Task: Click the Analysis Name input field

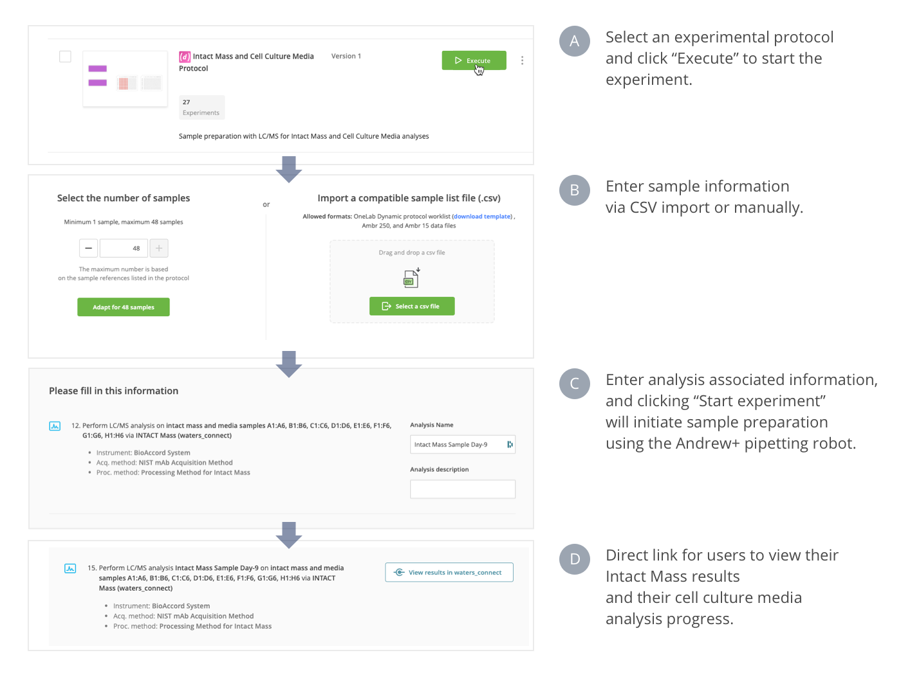Action: (x=457, y=445)
